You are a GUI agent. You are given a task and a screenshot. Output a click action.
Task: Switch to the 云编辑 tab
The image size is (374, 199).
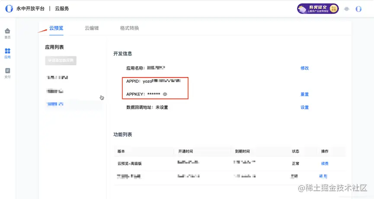coord(92,28)
